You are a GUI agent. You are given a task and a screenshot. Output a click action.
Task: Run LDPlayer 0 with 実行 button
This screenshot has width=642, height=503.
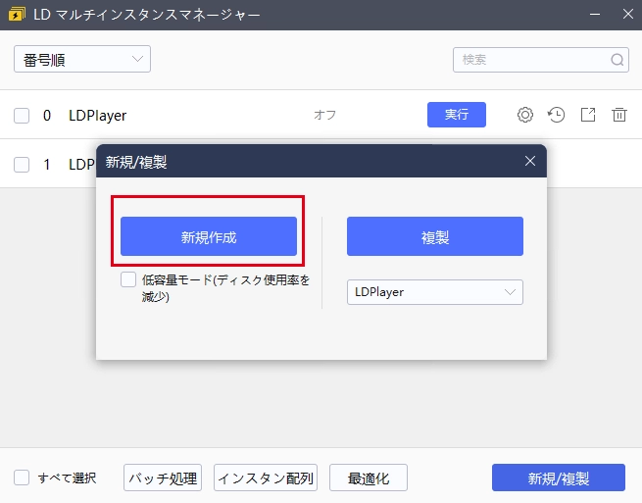(x=457, y=115)
